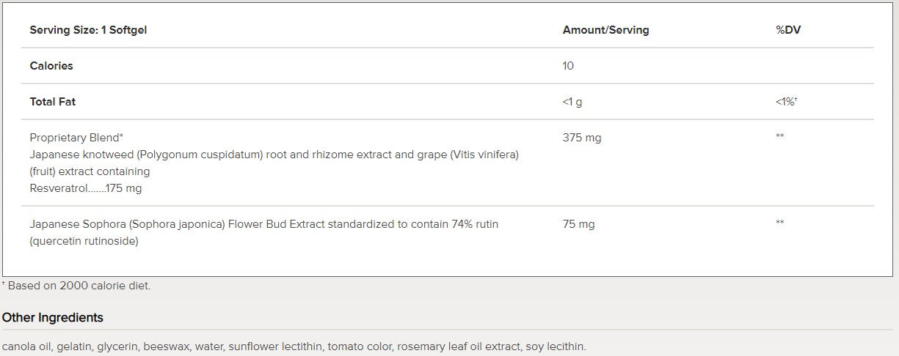Select the "Resveratrol.......175 mg" line
899x356 pixels.
[x=86, y=188]
